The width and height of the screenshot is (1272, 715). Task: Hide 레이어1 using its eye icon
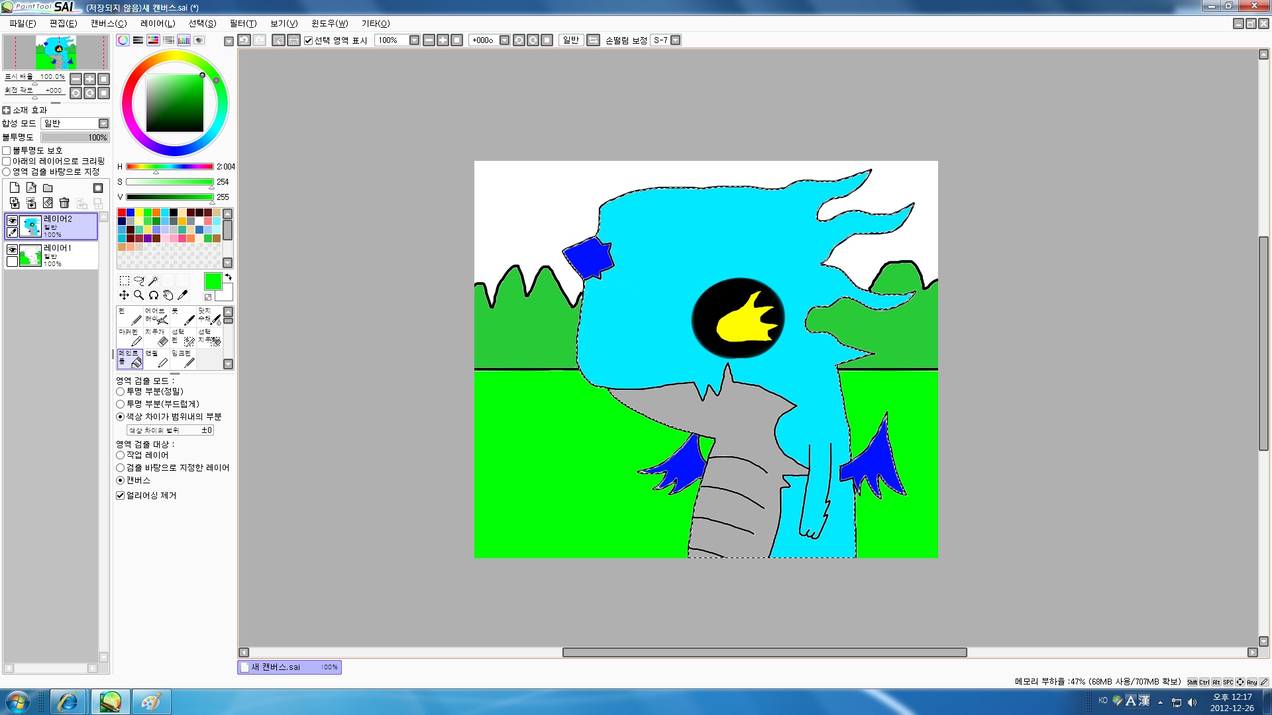coord(12,250)
